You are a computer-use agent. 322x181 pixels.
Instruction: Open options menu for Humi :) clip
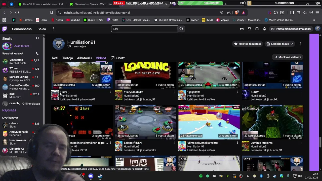pyautogui.click(x=110, y=92)
